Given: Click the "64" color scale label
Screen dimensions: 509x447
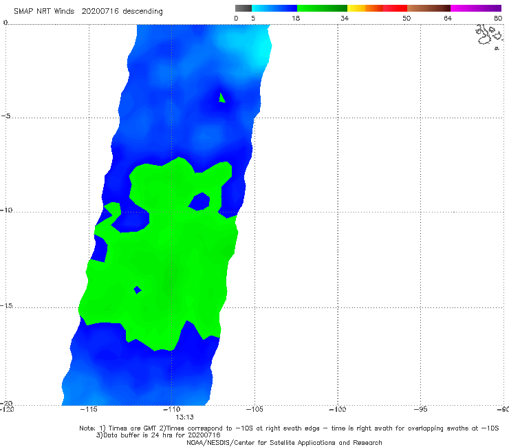Looking at the screenshot, I should [x=448, y=18].
